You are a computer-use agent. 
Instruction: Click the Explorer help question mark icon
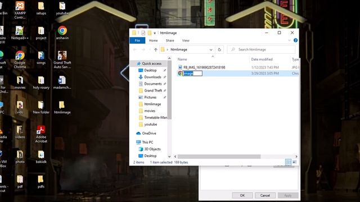pos(295,40)
